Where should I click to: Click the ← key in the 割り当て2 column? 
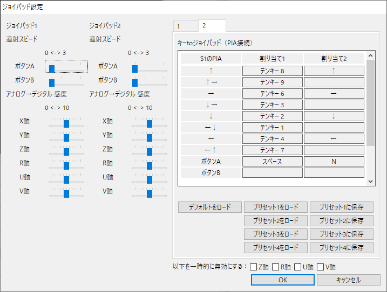(x=334, y=138)
